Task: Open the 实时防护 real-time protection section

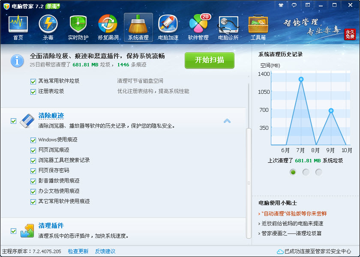Action: (x=78, y=27)
